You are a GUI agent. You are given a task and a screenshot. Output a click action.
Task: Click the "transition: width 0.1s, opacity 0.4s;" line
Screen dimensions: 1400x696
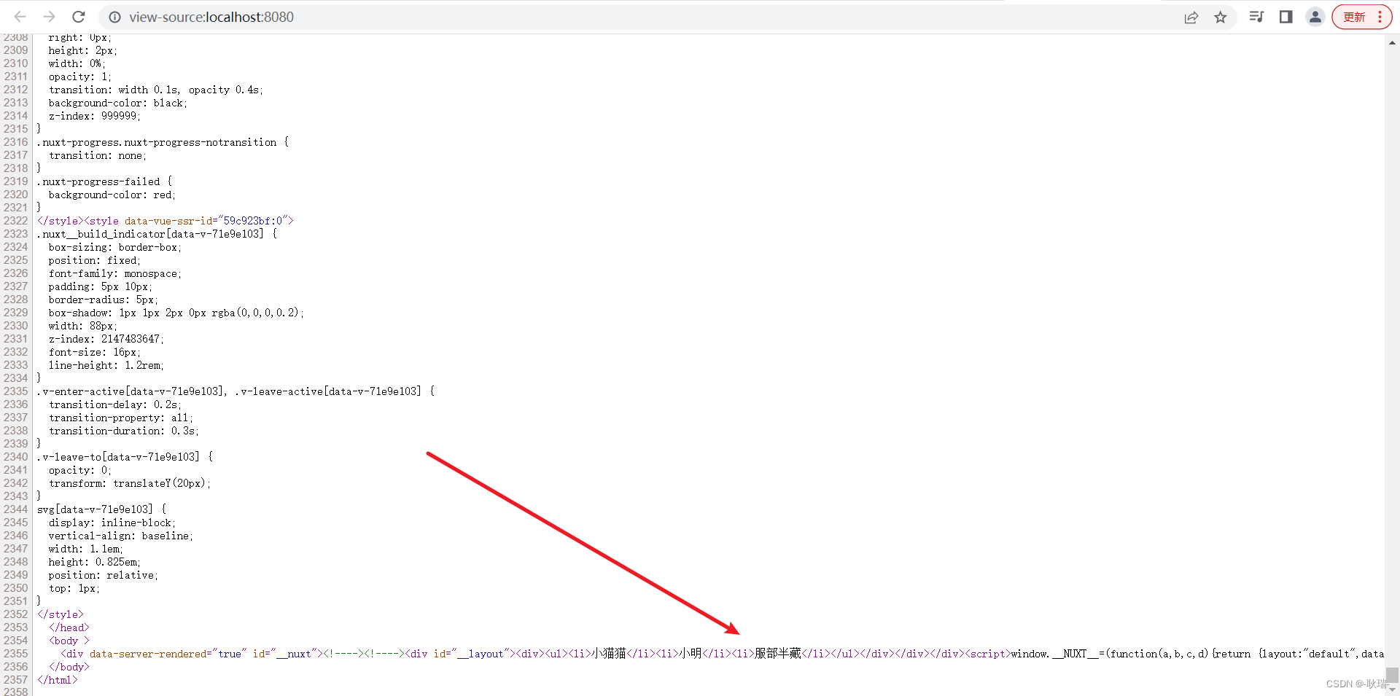coord(156,90)
